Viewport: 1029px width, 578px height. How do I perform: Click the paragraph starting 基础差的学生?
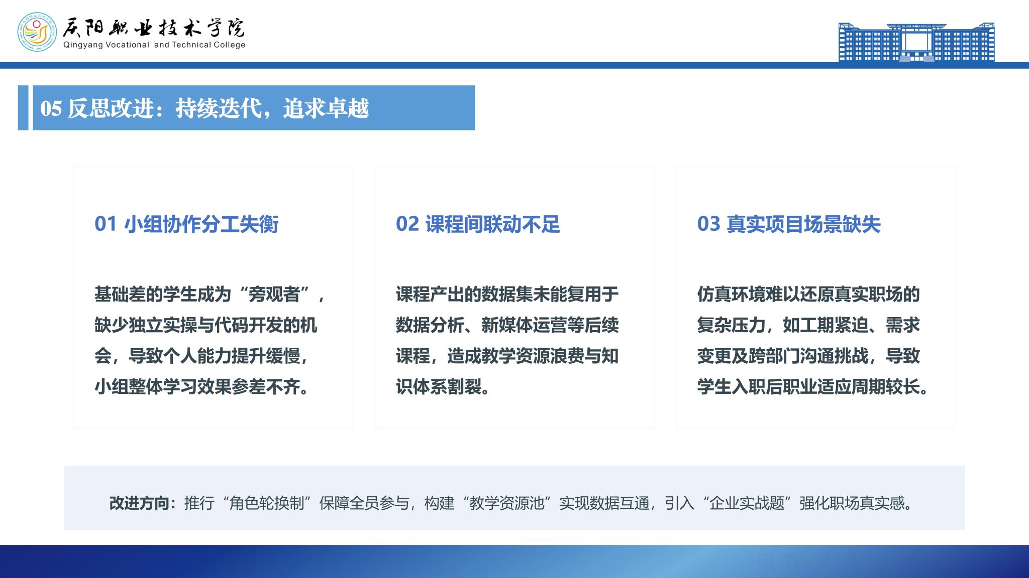pyautogui.click(x=210, y=340)
